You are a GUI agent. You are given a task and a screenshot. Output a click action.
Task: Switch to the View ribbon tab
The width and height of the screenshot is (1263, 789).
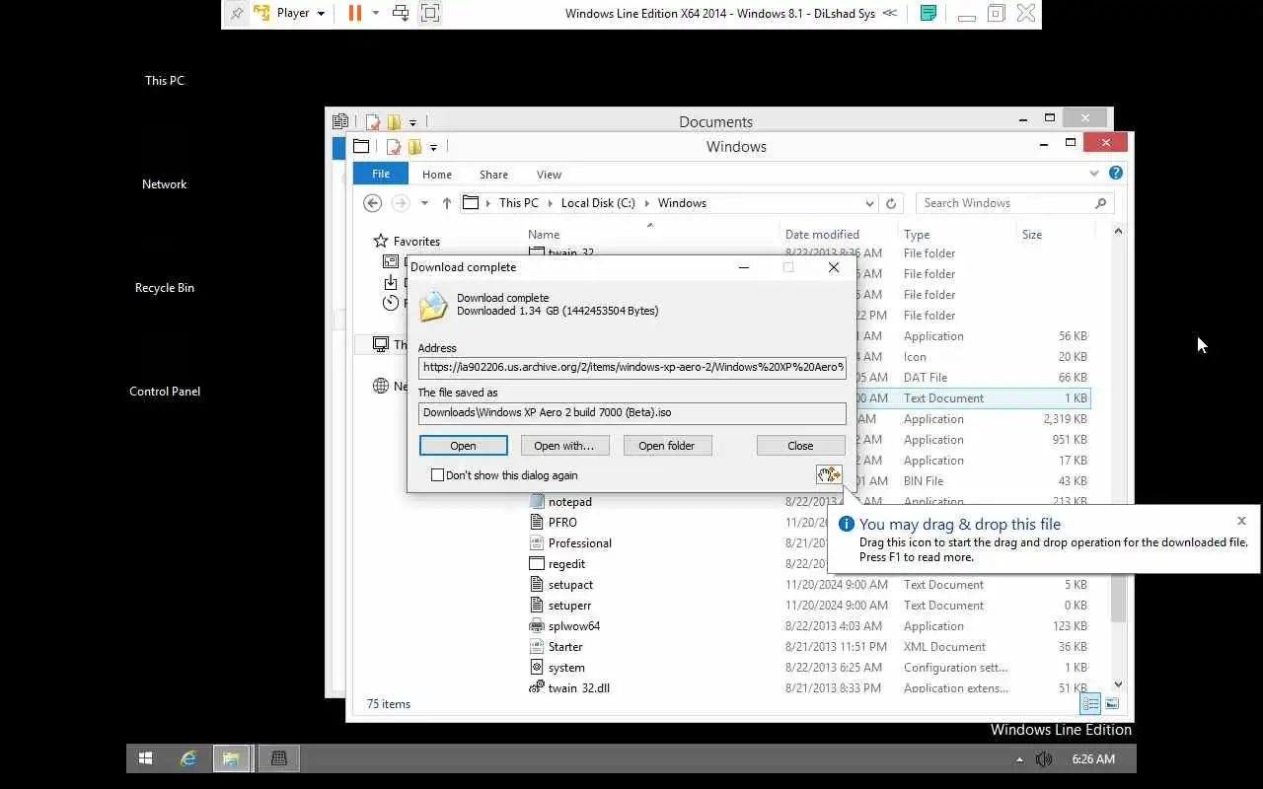point(549,175)
